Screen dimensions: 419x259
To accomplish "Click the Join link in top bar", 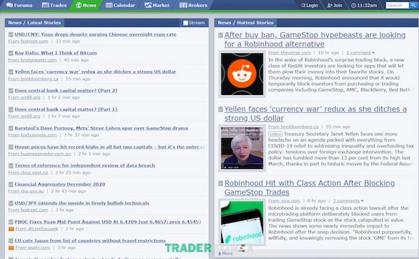I will tap(335, 5).
